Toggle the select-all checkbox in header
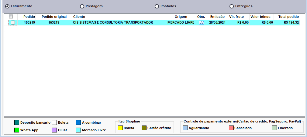 [11, 16]
